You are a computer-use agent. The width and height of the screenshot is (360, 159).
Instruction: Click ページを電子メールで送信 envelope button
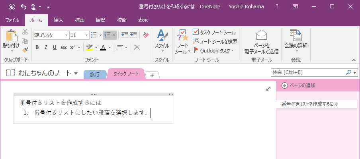[x=262, y=41]
